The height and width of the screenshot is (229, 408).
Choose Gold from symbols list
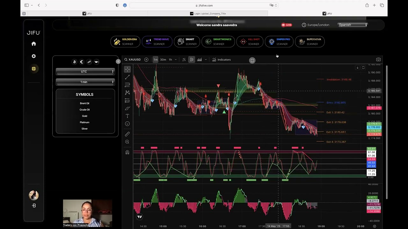(84, 116)
